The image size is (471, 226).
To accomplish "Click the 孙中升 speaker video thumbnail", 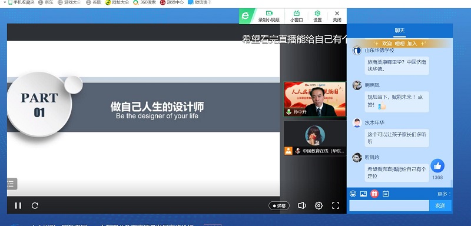I will (315, 99).
